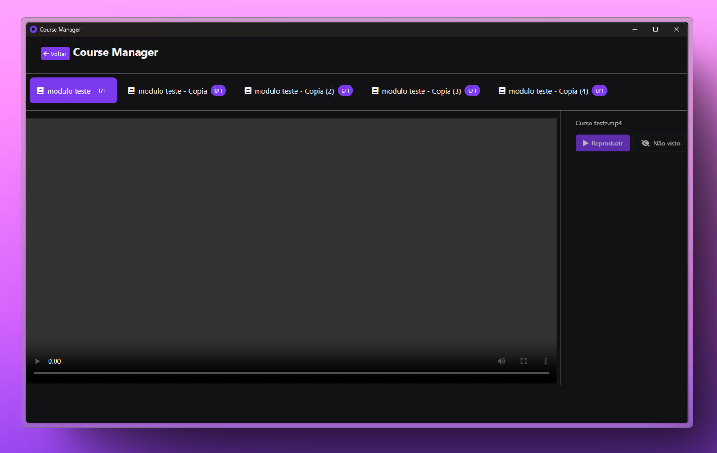
Task: Minimize the Course Manager window
Action: coord(634,29)
